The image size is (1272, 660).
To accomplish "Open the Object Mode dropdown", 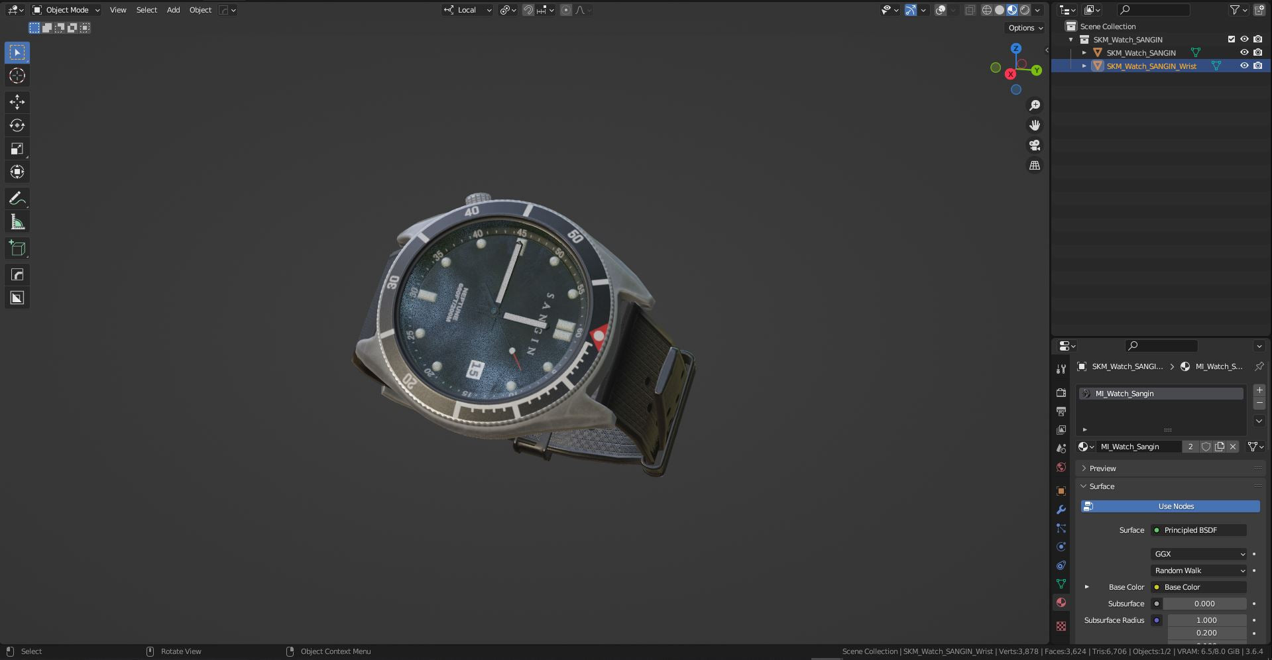I will 66,10.
